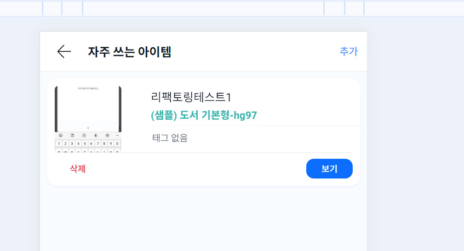
Task: Click the settings gear icon in keyboard preview
Action: click(x=108, y=135)
